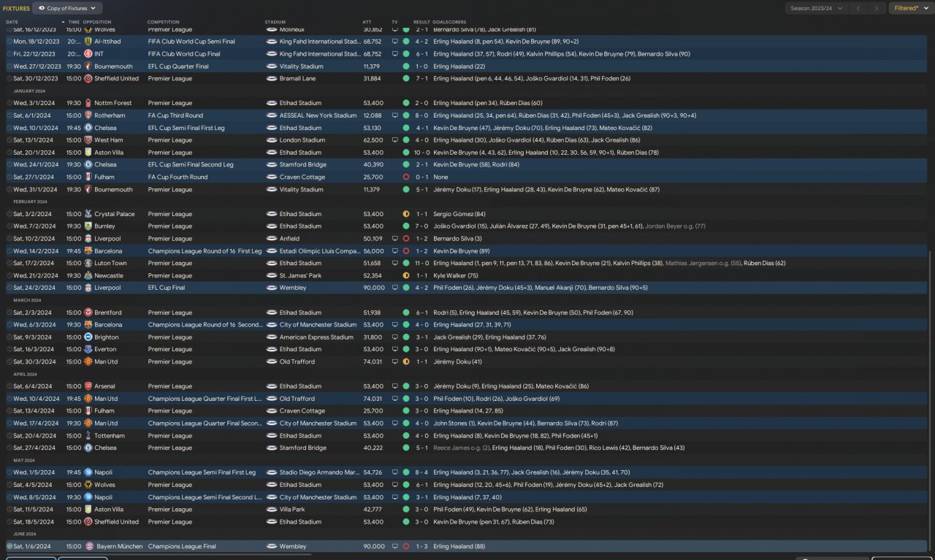
Task: Click the draw indicator on the Crystal Palace row
Action: tap(406, 214)
